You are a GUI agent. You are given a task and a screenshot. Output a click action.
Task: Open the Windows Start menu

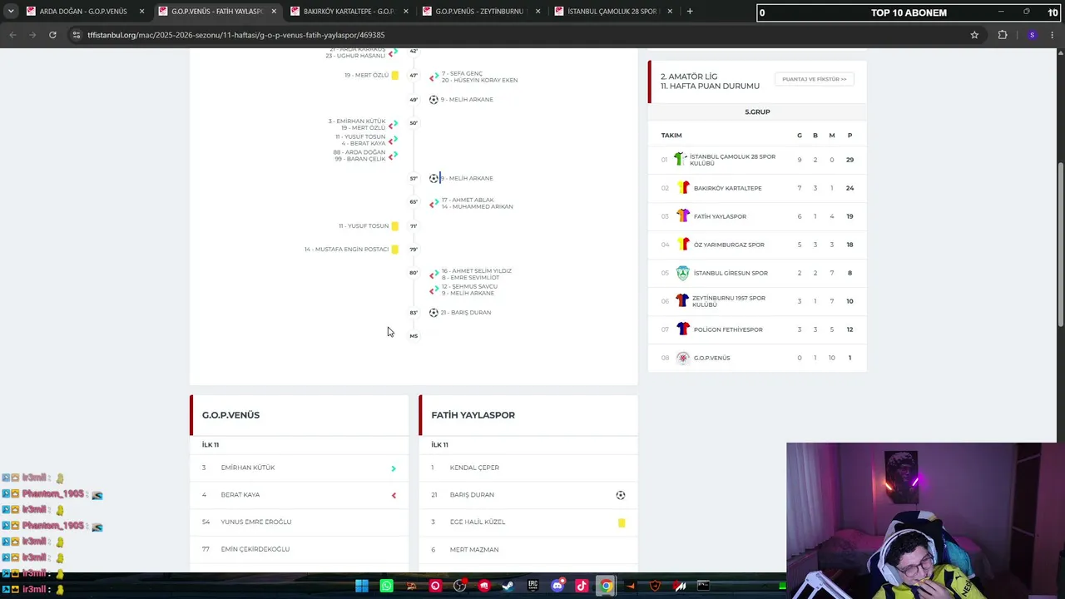click(362, 586)
